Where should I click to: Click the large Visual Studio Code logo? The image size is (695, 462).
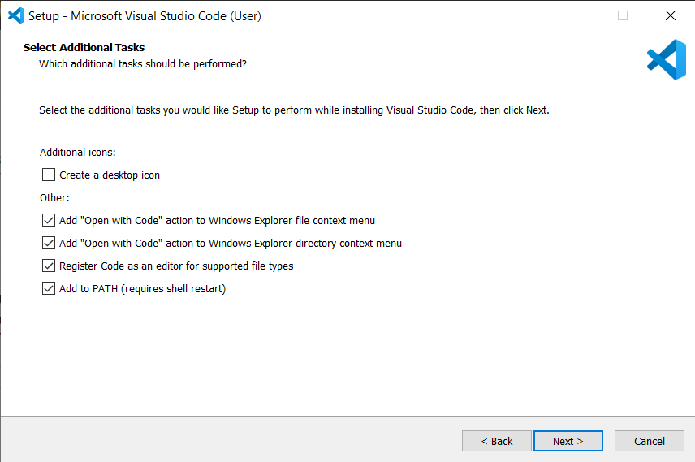(666, 60)
